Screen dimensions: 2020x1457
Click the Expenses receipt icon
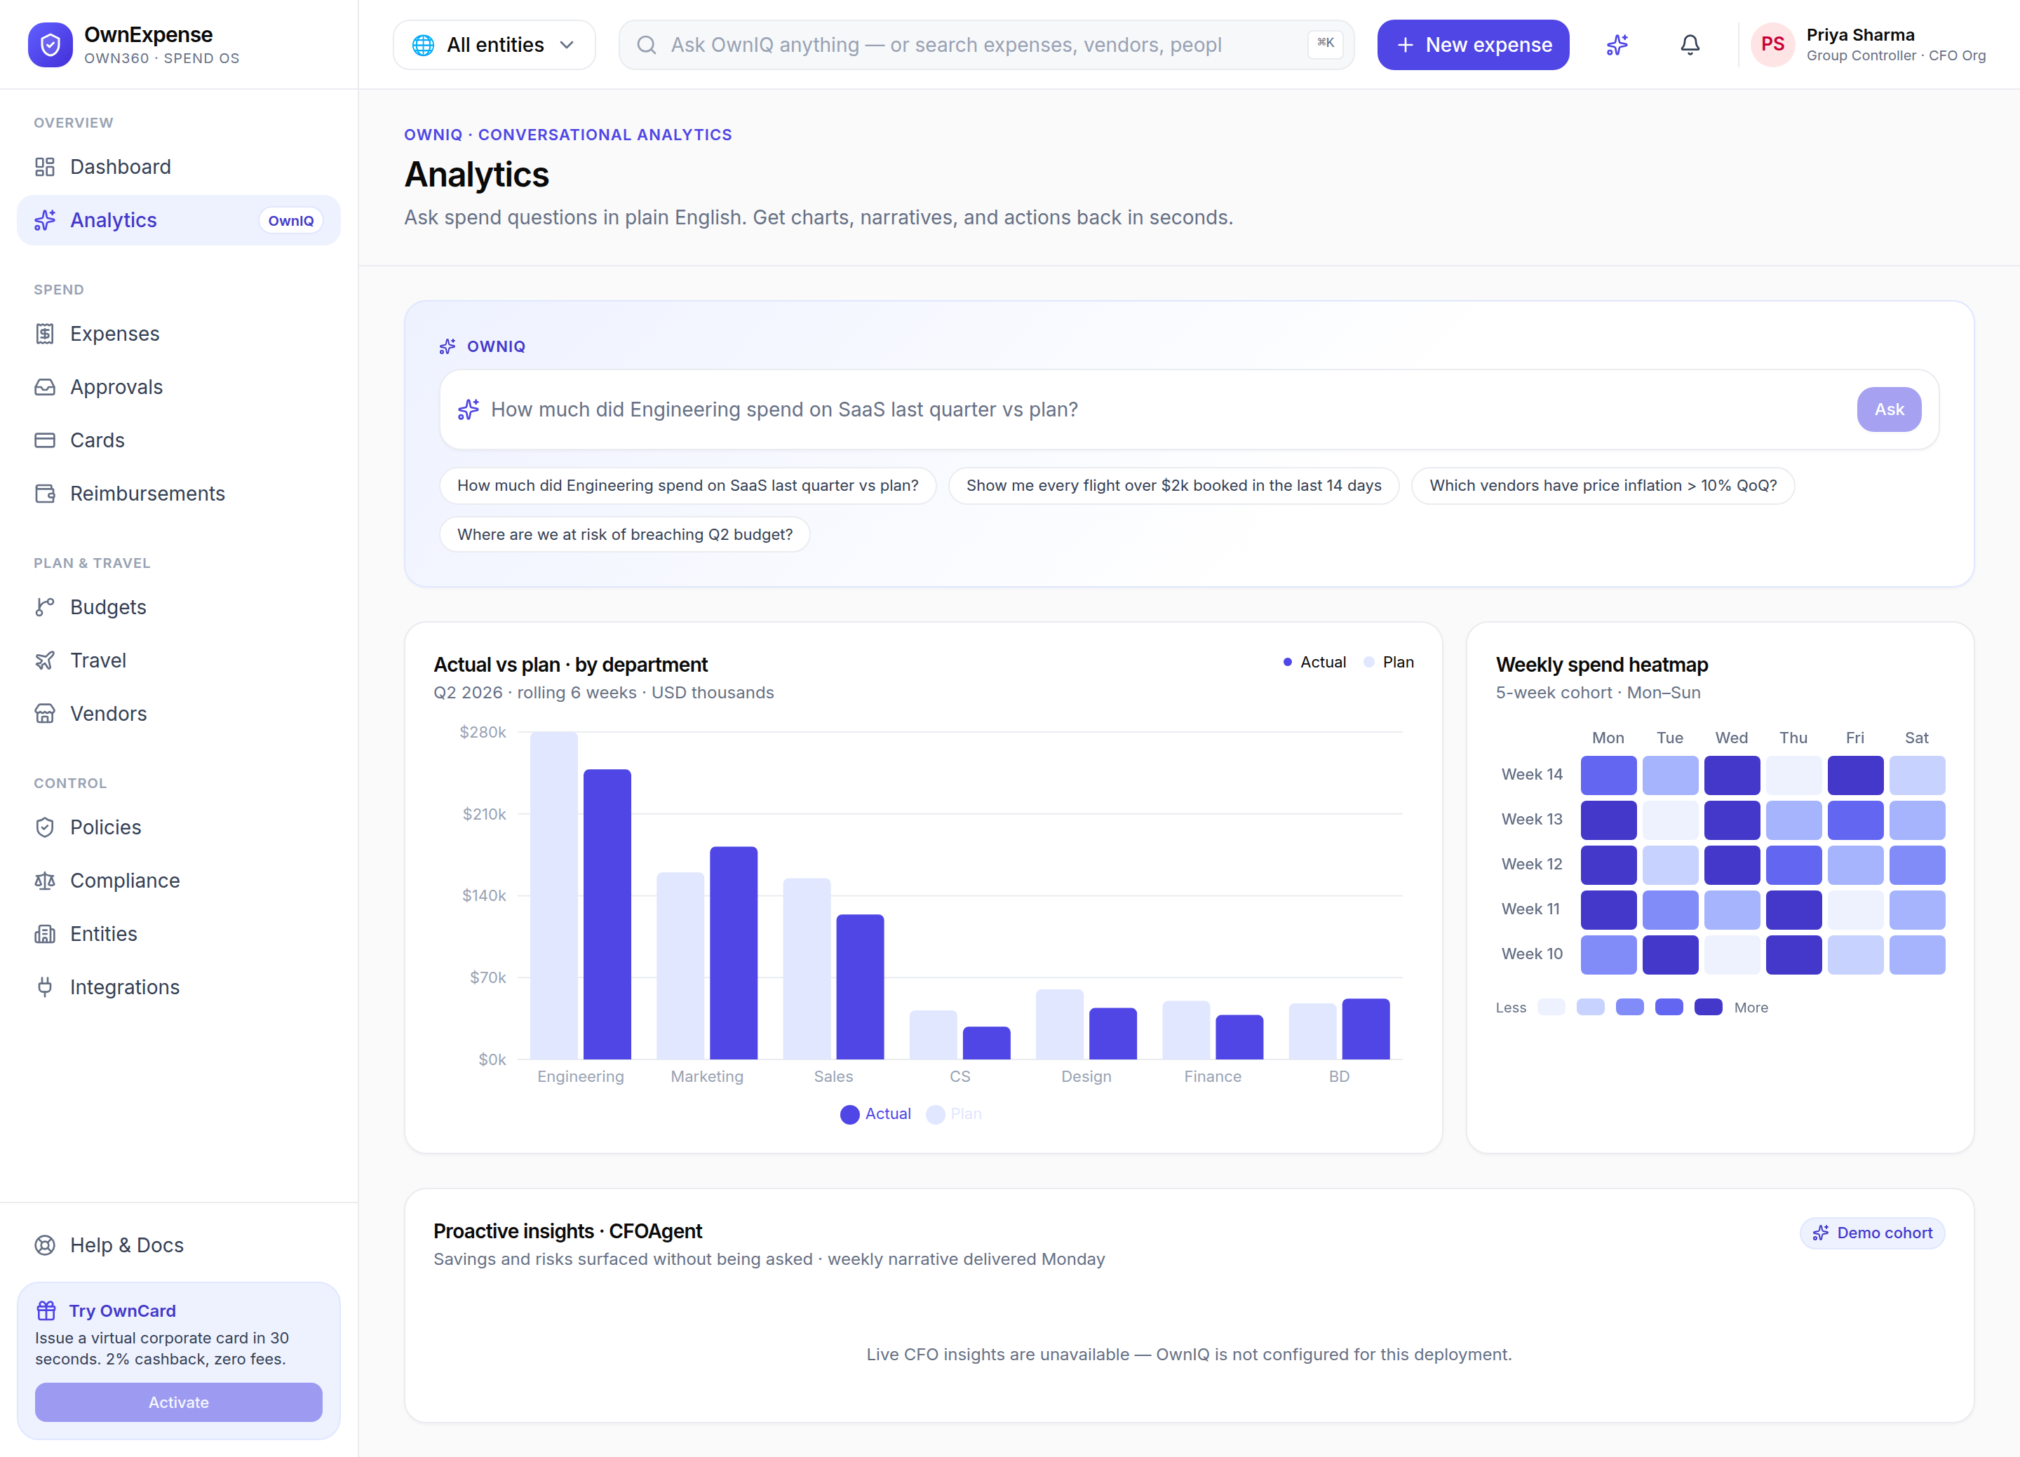[44, 334]
